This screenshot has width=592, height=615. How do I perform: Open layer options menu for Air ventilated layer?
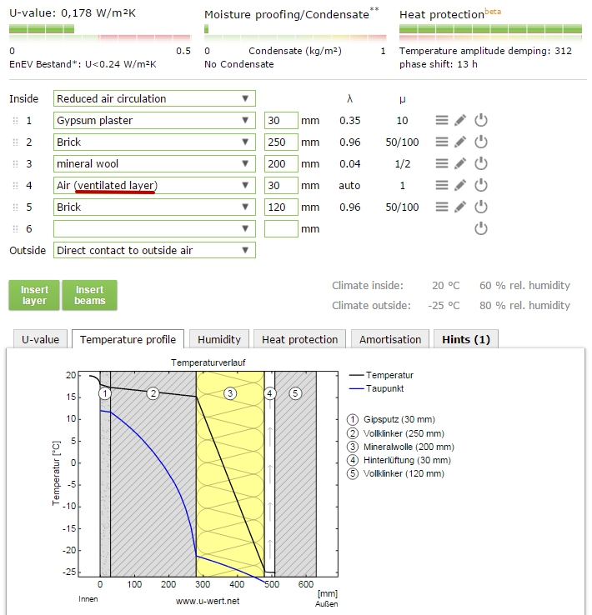442,185
